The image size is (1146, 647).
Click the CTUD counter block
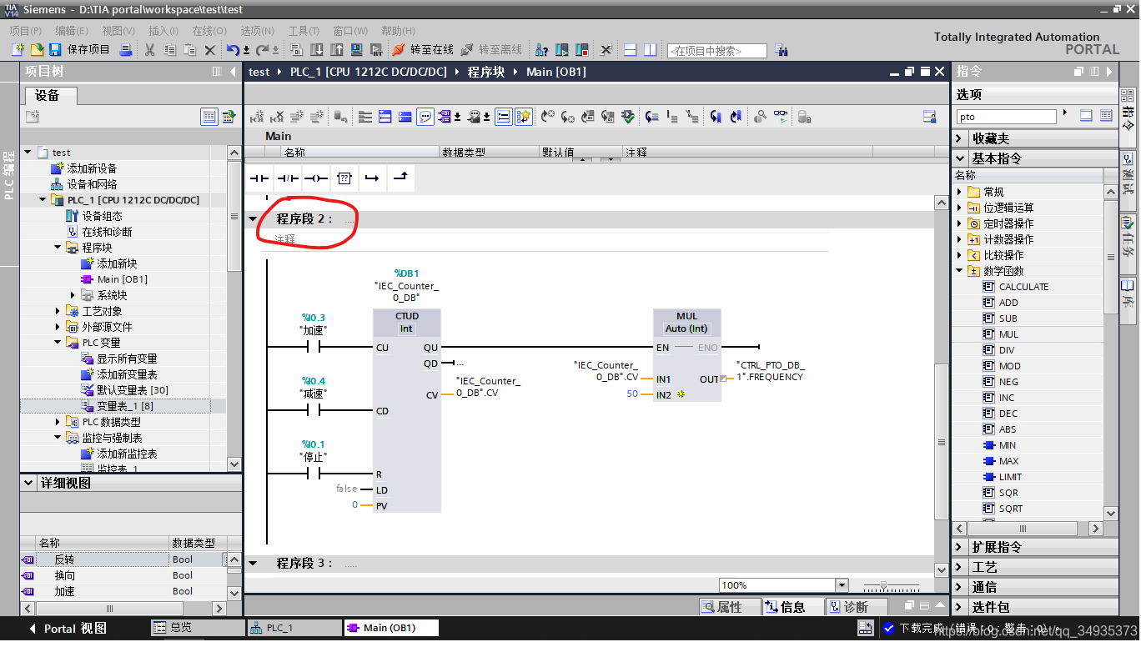(x=407, y=411)
